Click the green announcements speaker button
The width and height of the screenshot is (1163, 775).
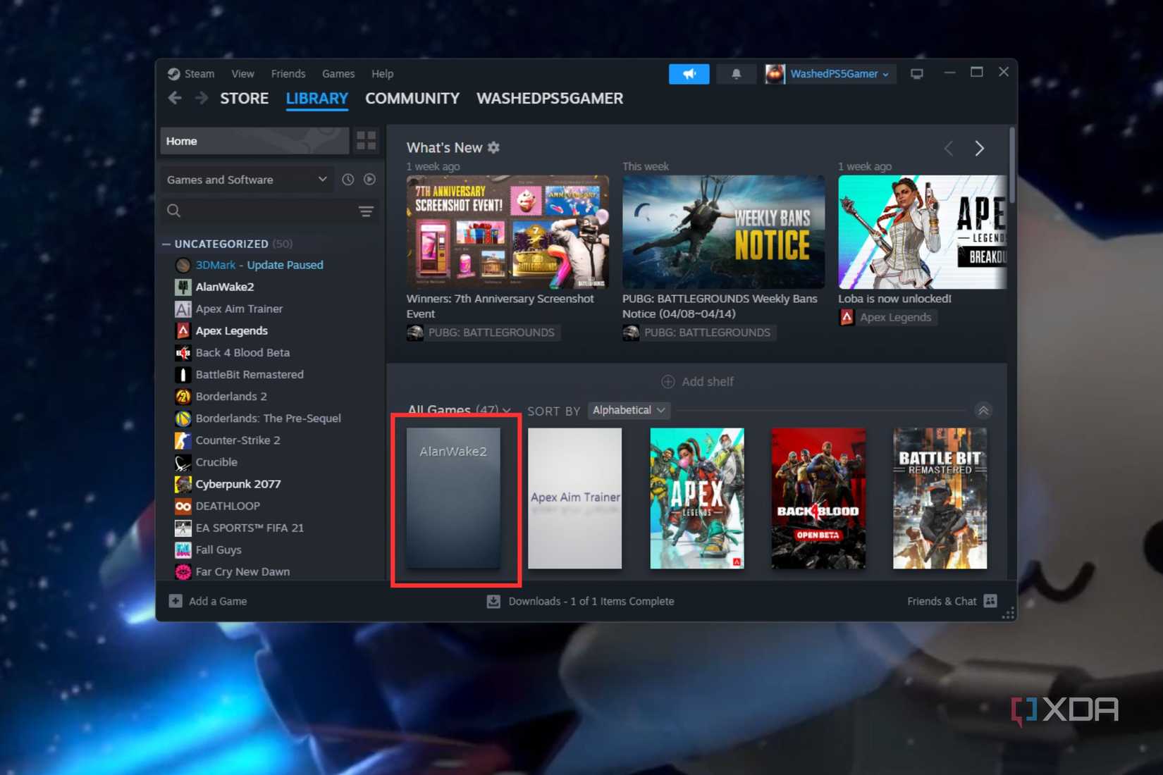689,74
